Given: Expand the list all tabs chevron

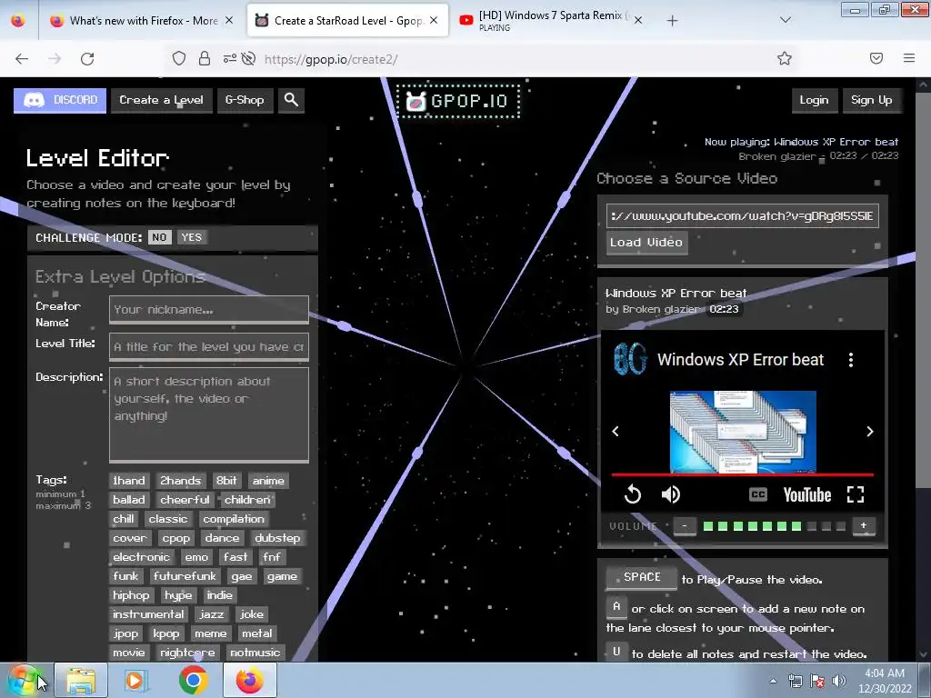Looking at the screenshot, I should pyautogui.click(x=785, y=20).
